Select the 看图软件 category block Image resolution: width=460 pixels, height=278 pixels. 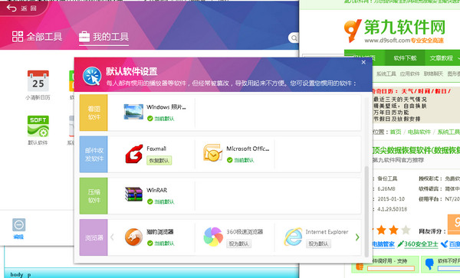94,113
